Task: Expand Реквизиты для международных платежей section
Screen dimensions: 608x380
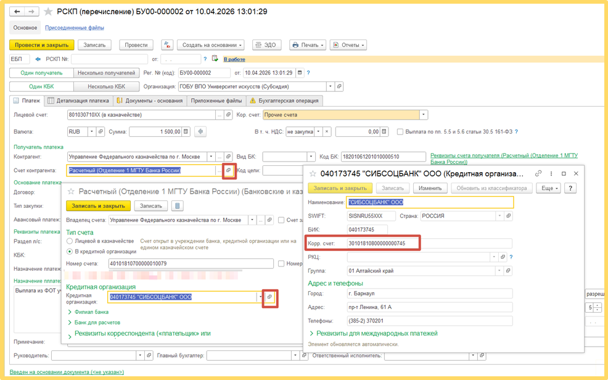Action: tap(373, 334)
